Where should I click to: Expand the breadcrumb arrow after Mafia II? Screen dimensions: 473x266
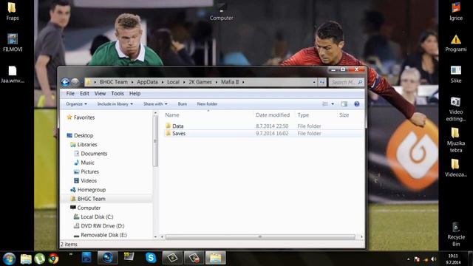tap(243, 82)
